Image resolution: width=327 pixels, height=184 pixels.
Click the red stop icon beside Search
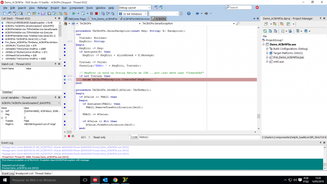(x=257, y=7)
